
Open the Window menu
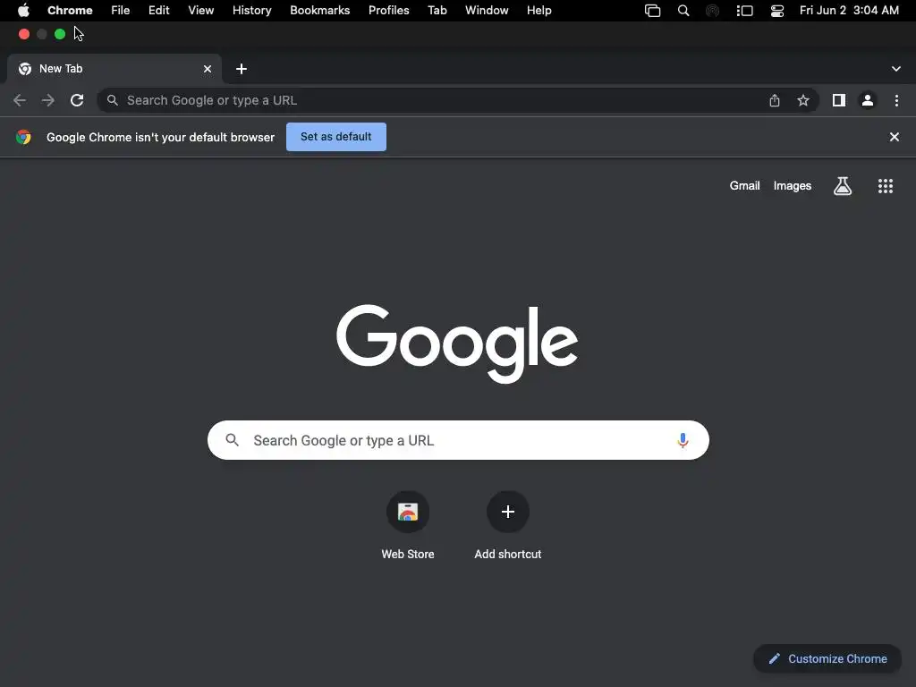pos(487,11)
